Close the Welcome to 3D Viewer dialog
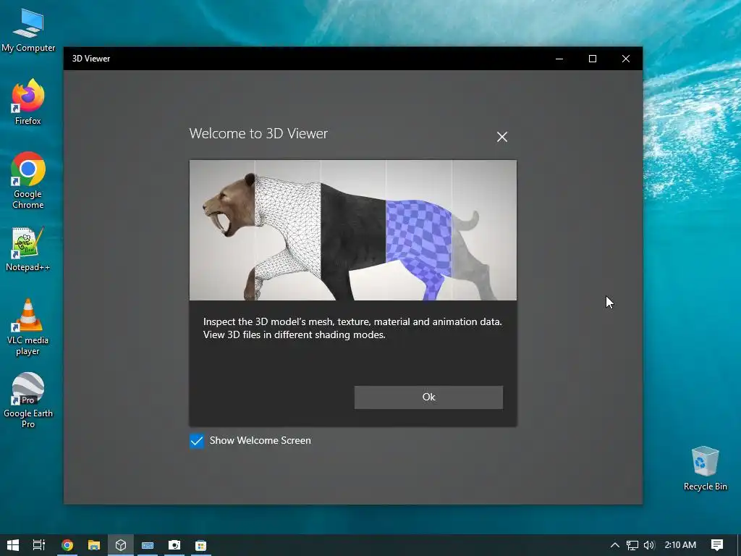This screenshot has width=741, height=556. click(502, 137)
